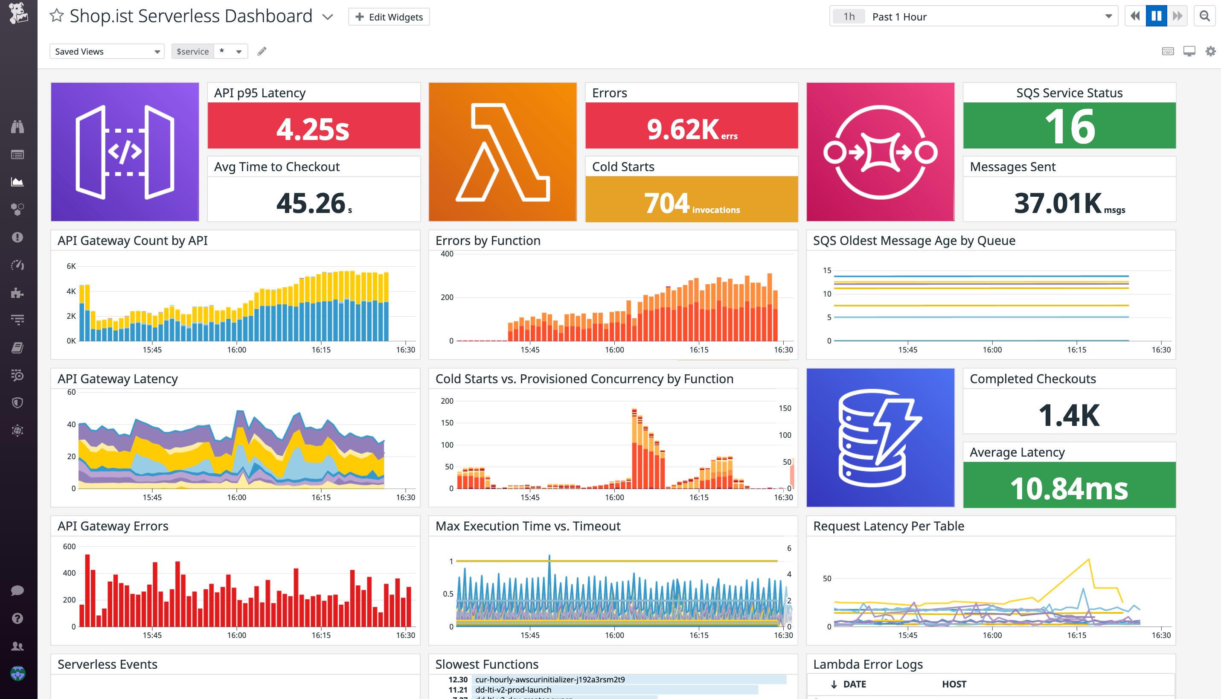This screenshot has width=1221, height=699.
Task: Click the help question mark icon
Action: 18,618
